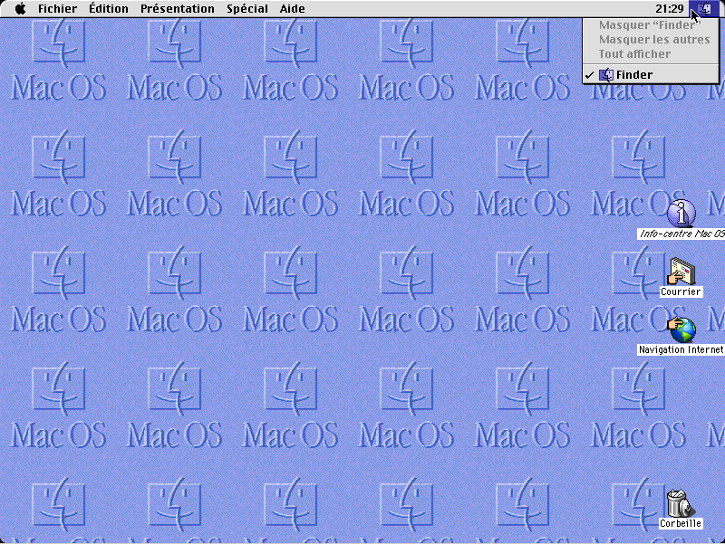Select the Corbeille trash icon
This screenshot has width=725, height=544.
[x=681, y=503]
